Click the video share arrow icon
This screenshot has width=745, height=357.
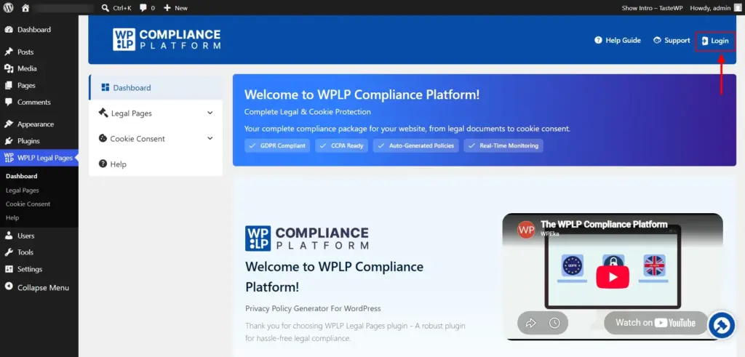[x=530, y=323]
